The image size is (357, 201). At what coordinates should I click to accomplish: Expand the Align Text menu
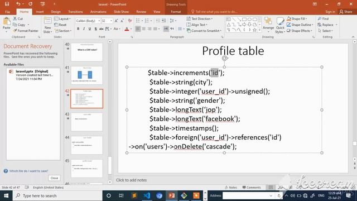pyautogui.click(x=197, y=25)
